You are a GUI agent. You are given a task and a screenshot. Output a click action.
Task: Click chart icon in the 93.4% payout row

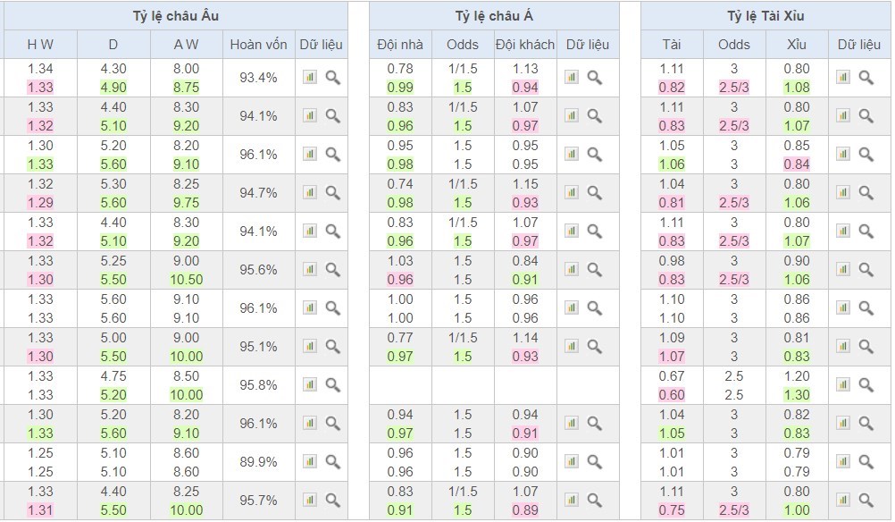[x=310, y=78]
